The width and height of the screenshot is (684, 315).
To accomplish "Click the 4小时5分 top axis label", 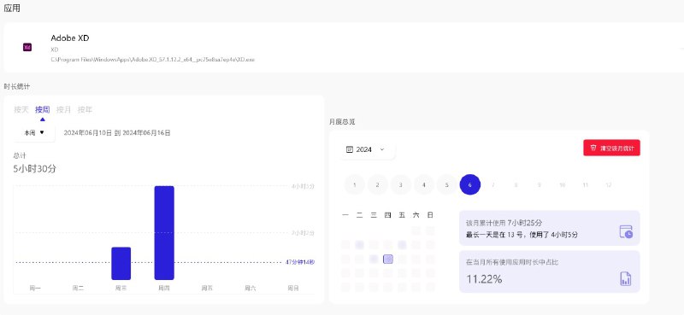I will pos(303,186).
